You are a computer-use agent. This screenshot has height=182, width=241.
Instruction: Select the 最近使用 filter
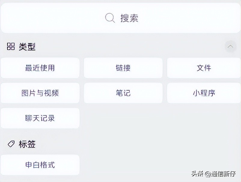(x=40, y=68)
